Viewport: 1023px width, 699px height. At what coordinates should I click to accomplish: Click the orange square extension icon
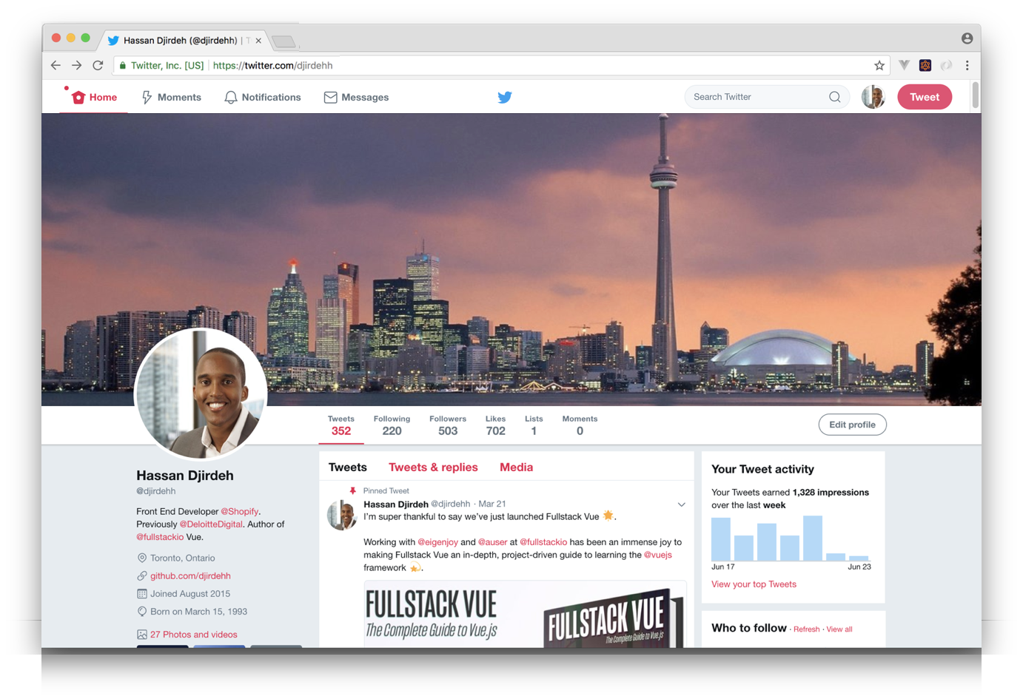click(x=925, y=65)
